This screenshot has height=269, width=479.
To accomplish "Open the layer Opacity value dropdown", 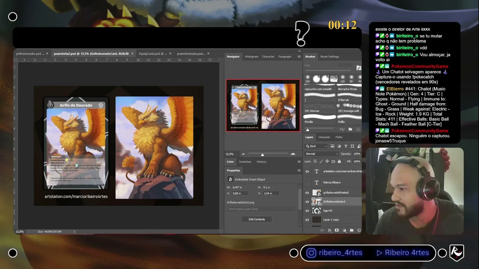I will click(x=357, y=154).
